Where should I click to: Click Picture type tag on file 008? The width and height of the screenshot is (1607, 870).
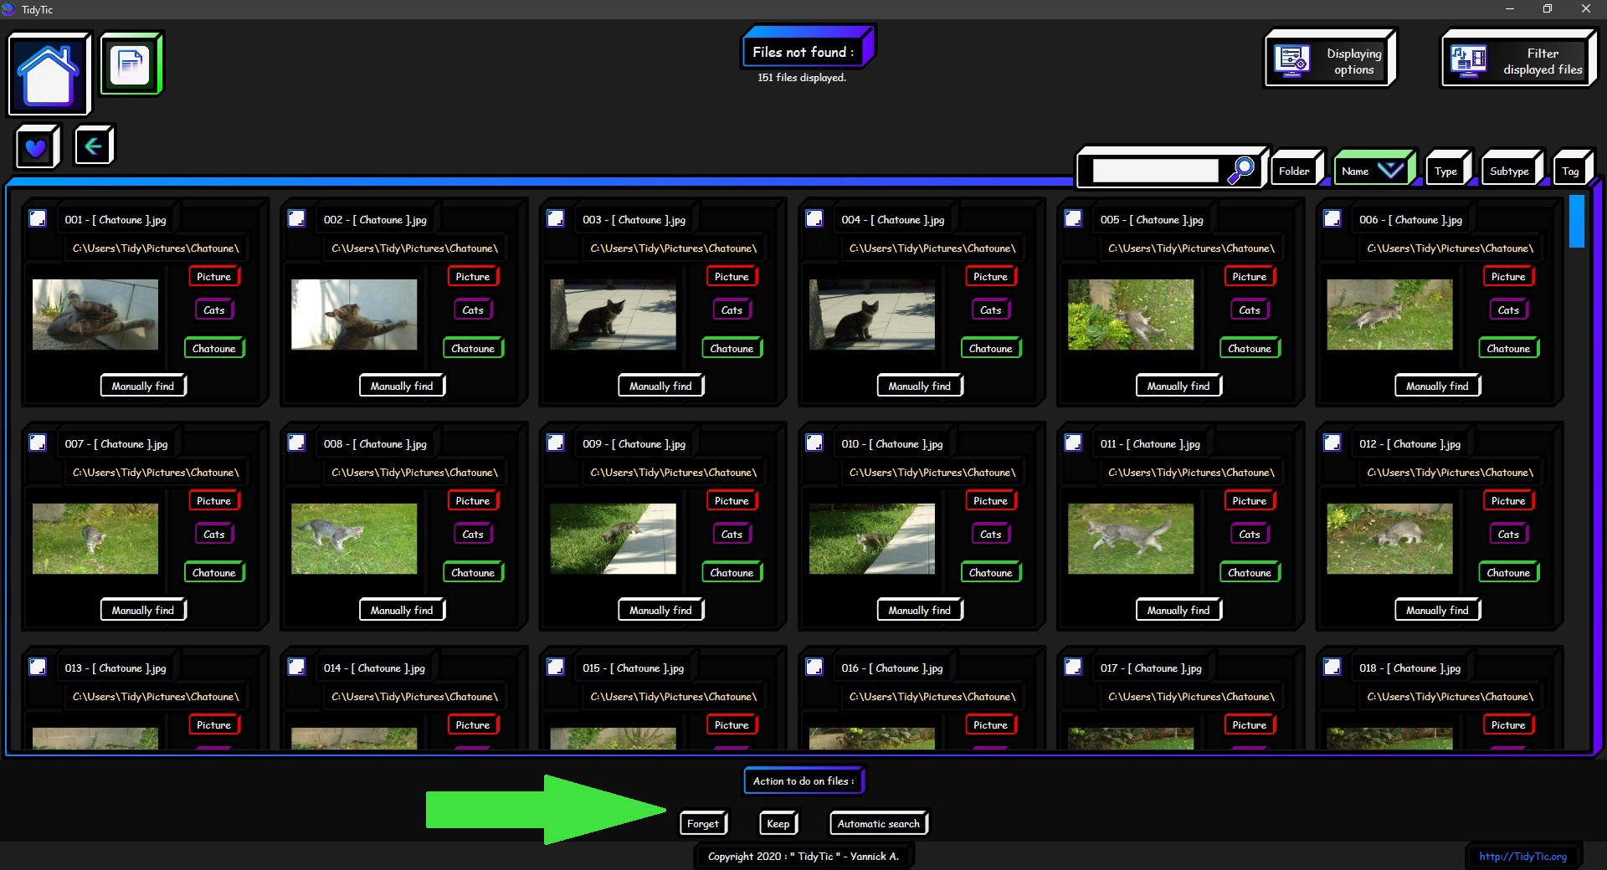pos(473,500)
